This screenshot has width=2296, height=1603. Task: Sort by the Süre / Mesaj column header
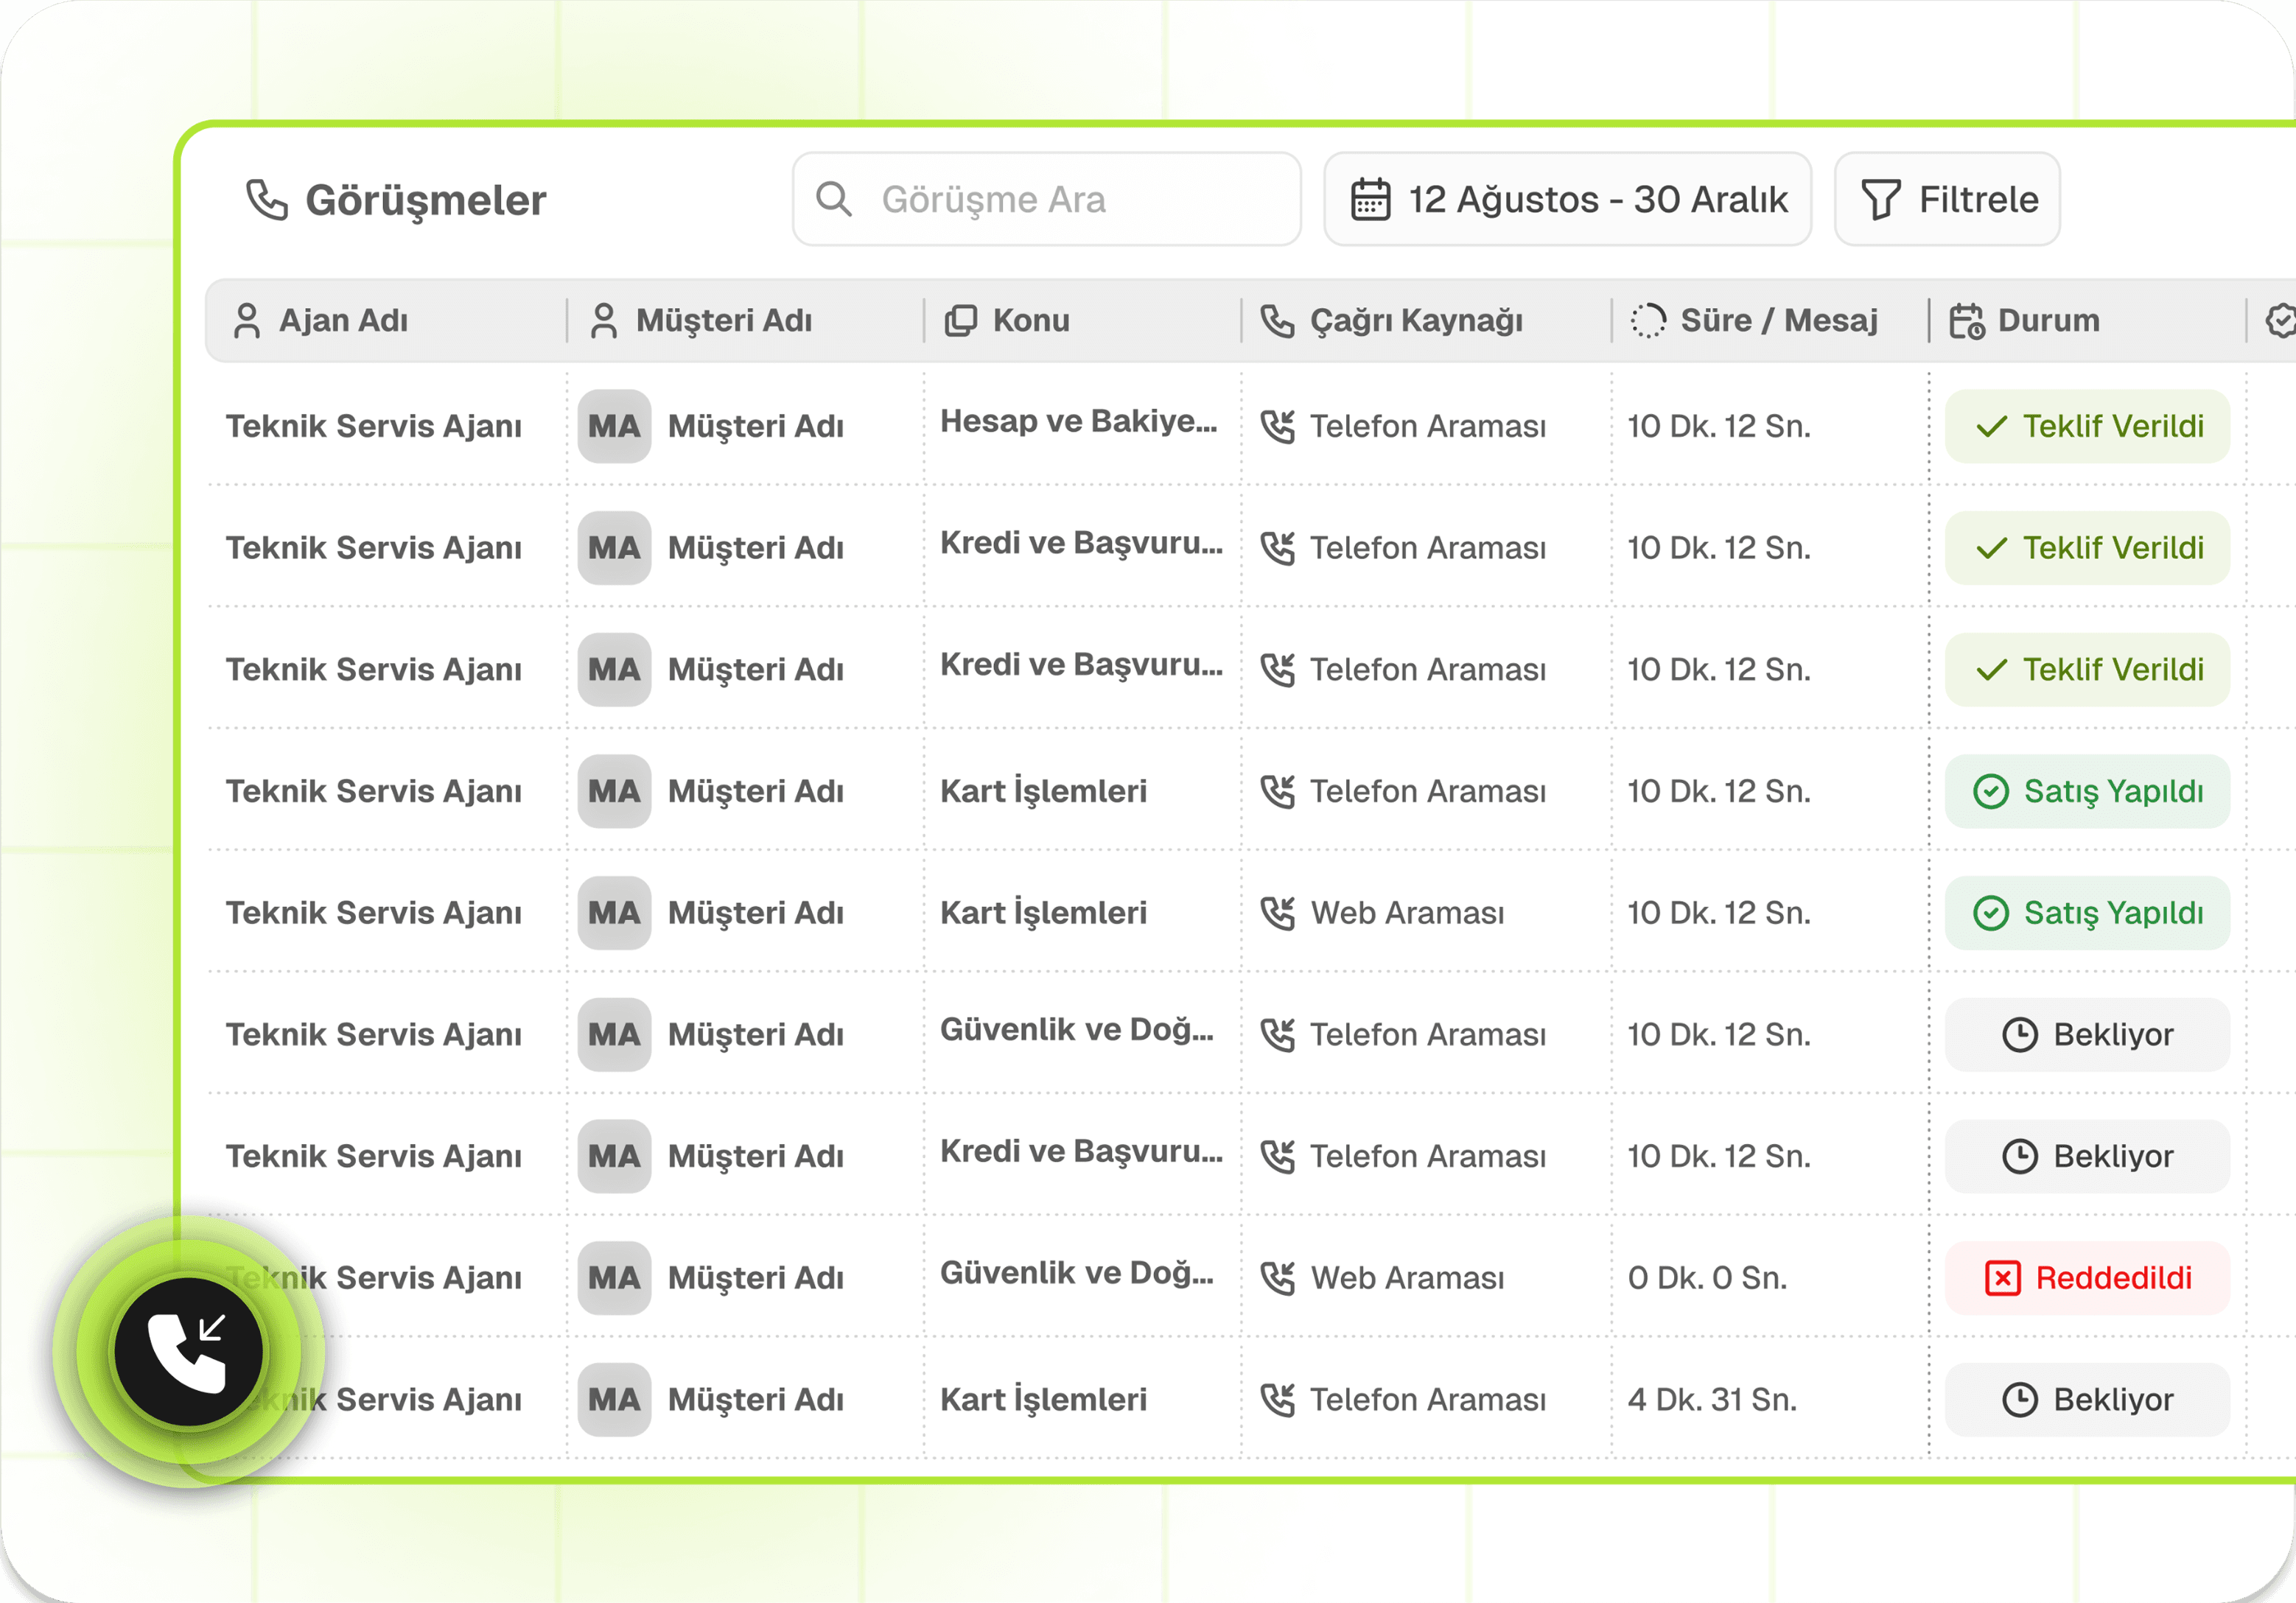coord(1777,321)
